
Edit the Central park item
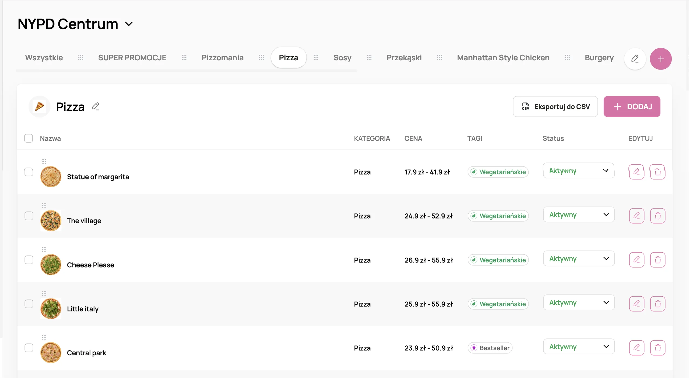click(637, 348)
